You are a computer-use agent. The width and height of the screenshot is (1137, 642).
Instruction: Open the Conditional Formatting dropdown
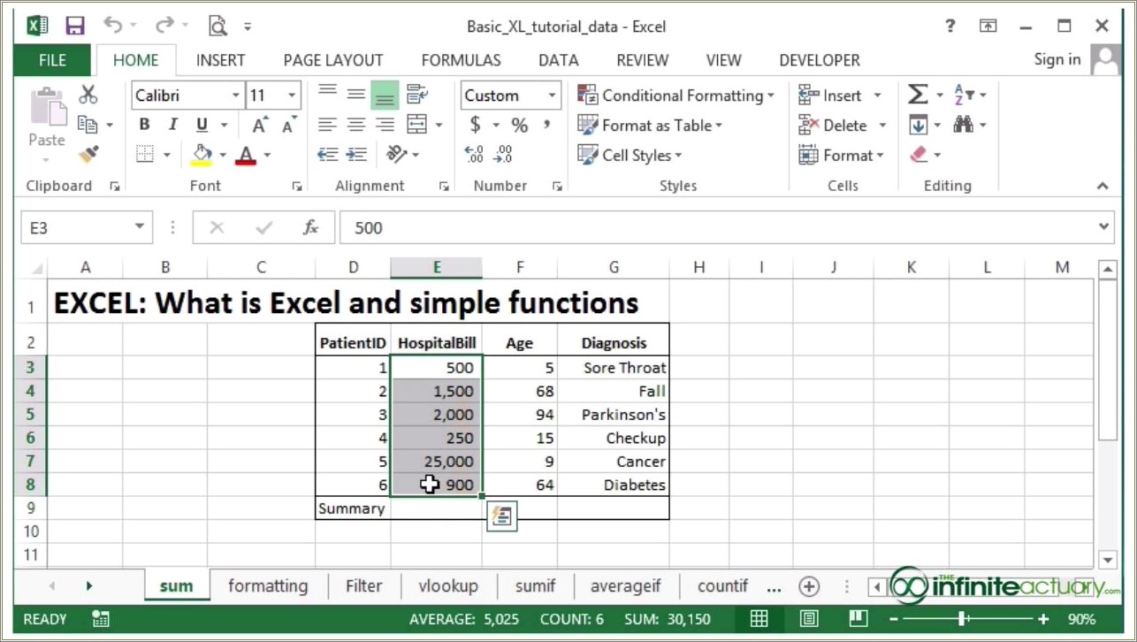coord(676,96)
